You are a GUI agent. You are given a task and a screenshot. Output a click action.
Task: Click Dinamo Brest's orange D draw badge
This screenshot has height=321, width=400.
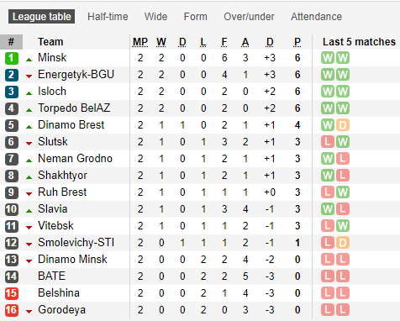[343, 125]
